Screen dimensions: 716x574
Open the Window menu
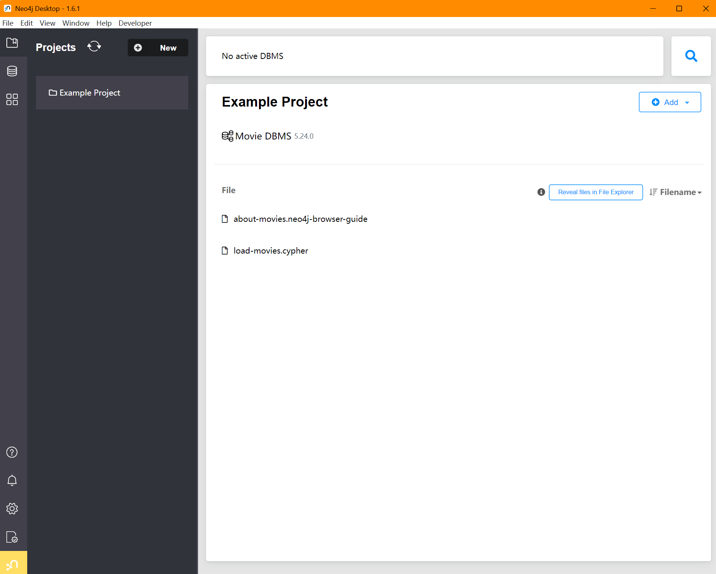(76, 23)
